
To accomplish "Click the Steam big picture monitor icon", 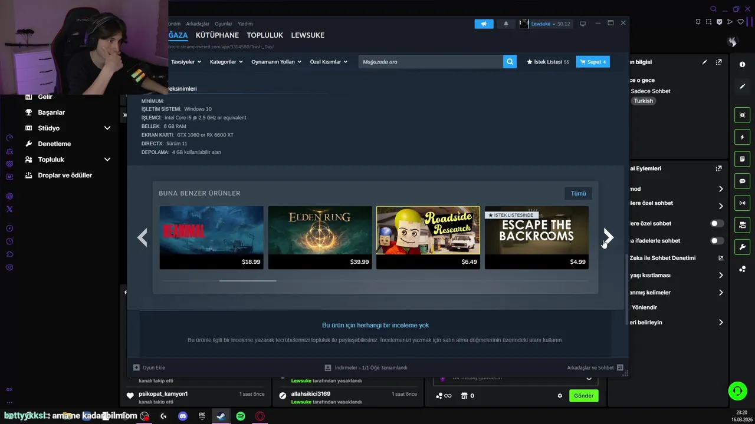I will tap(583, 24).
